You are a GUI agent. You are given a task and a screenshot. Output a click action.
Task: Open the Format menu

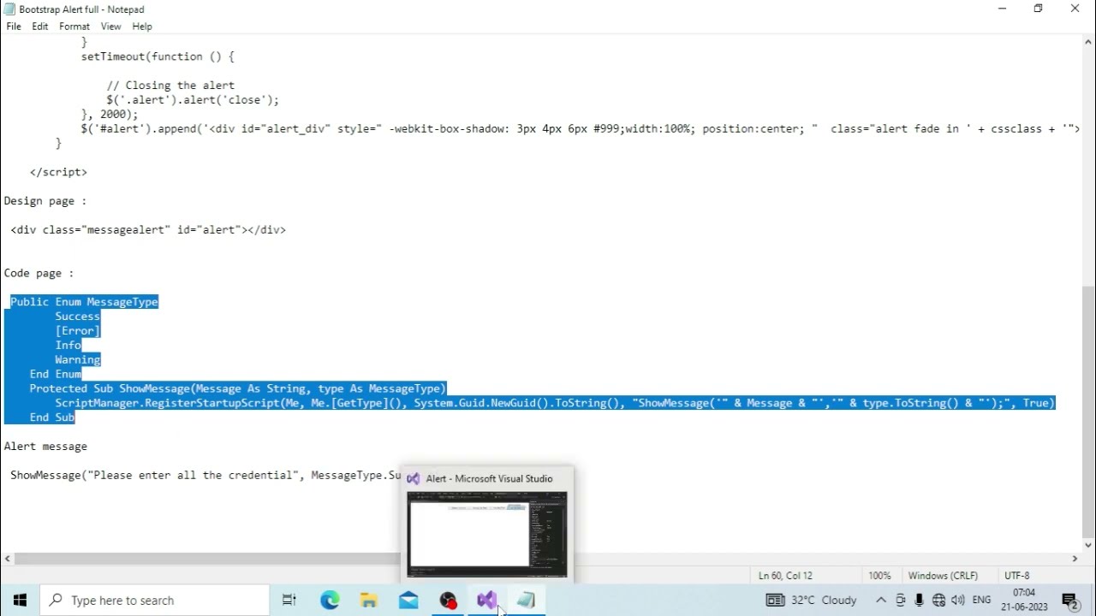(x=74, y=27)
